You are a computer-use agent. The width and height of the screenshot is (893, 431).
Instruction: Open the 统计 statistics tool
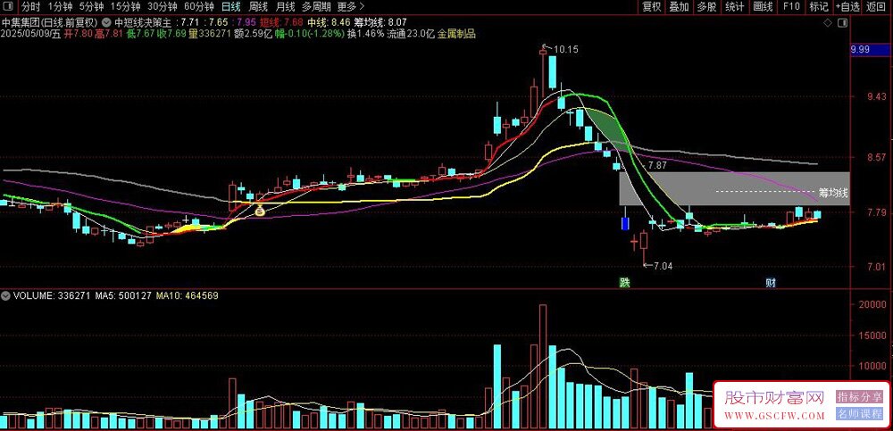pyautogui.click(x=735, y=7)
